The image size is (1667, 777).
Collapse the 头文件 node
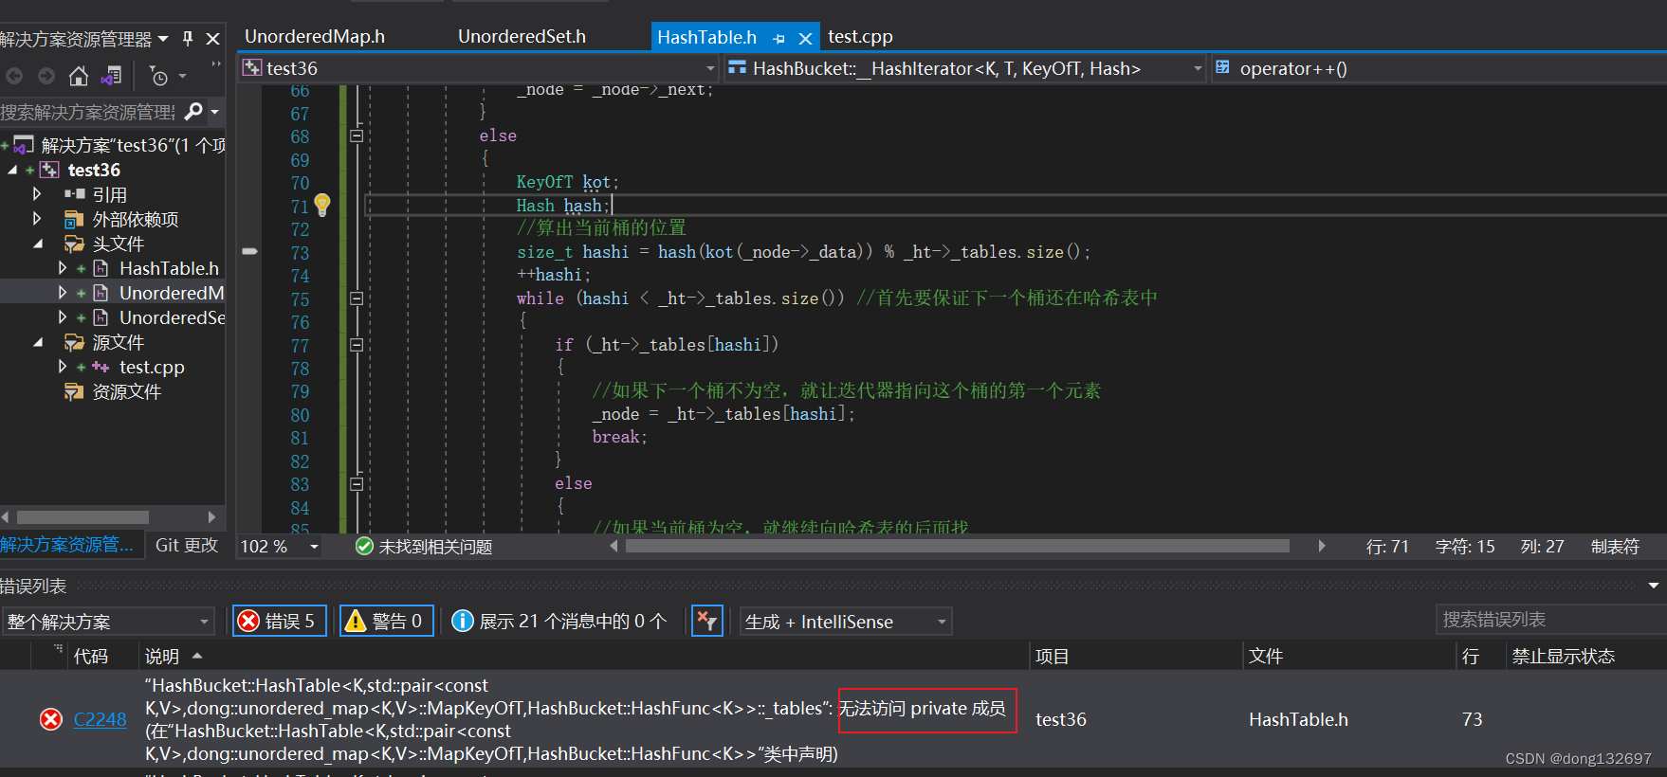pyautogui.click(x=38, y=244)
